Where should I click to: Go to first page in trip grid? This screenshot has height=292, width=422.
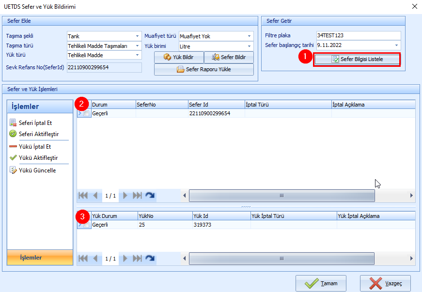[83, 196]
